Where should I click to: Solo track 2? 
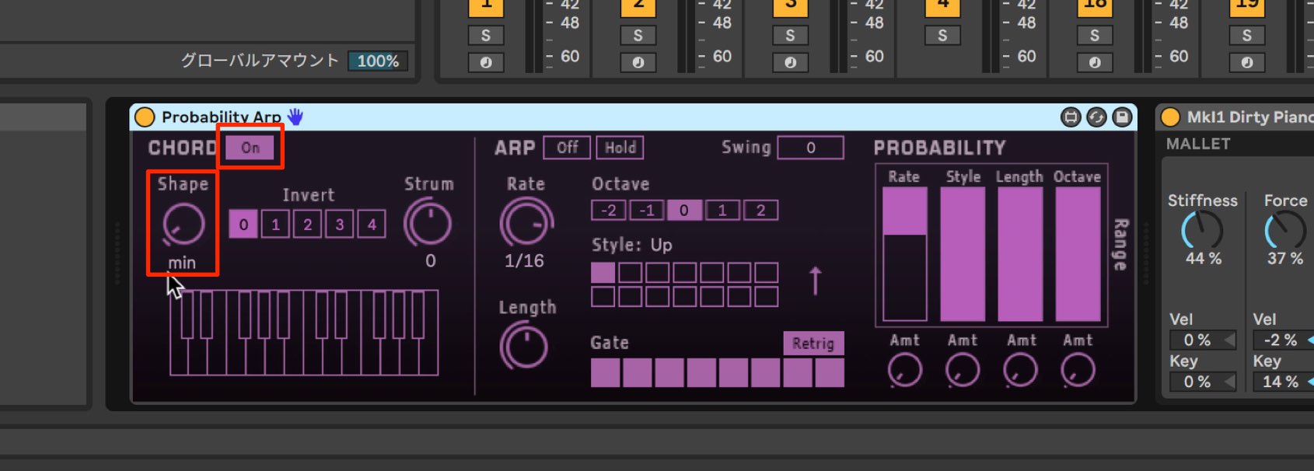638,35
